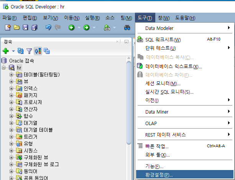Open the 편집(E) menu
235x180 pixels.
[x=30, y=18]
